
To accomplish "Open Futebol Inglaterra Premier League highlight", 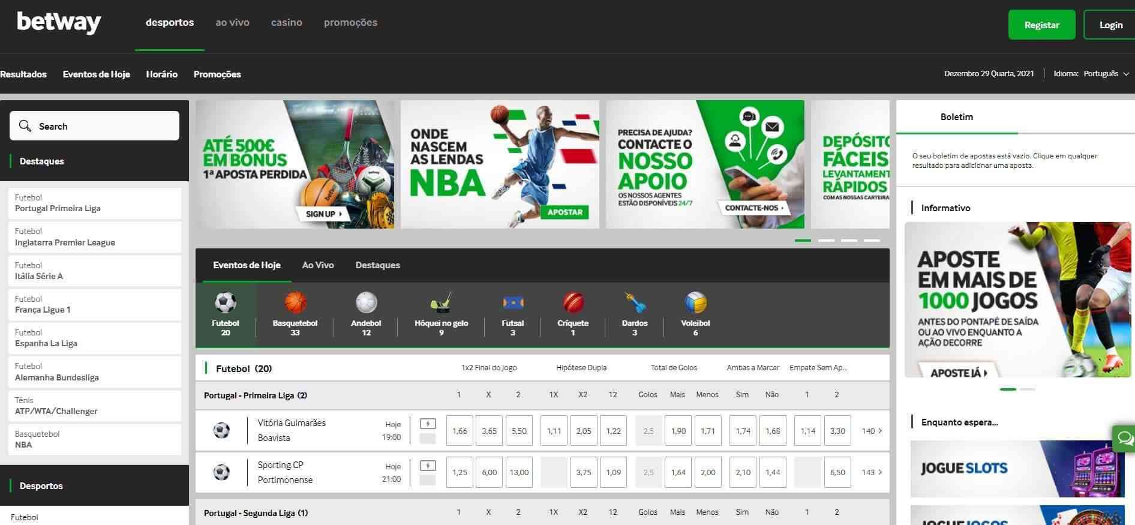I will click(94, 237).
